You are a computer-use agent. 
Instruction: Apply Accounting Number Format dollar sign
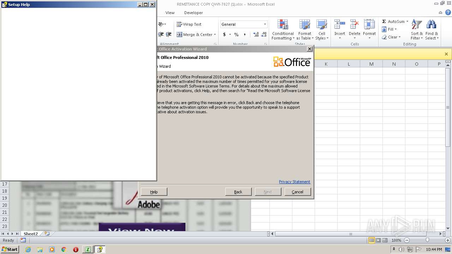(224, 35)
